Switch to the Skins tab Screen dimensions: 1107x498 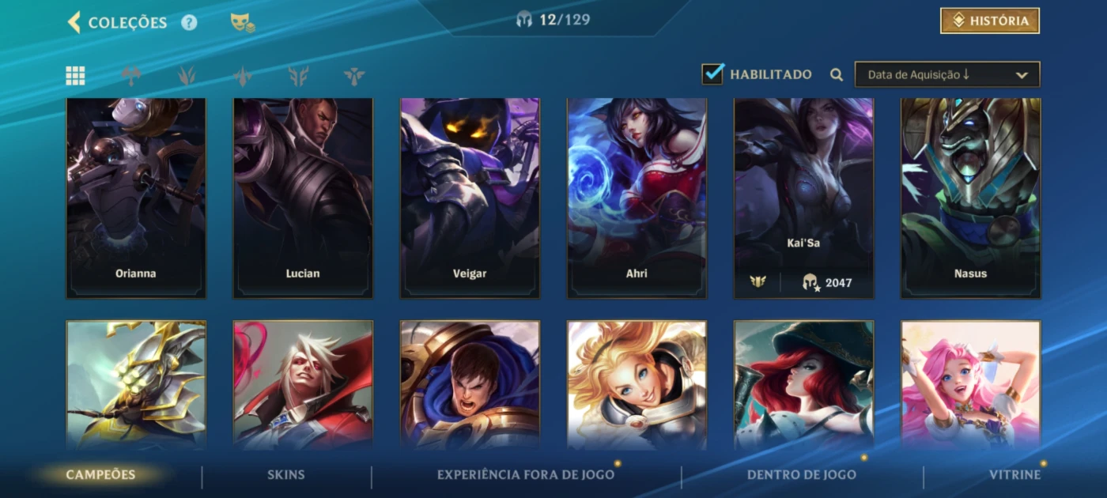tap(286, 475)
